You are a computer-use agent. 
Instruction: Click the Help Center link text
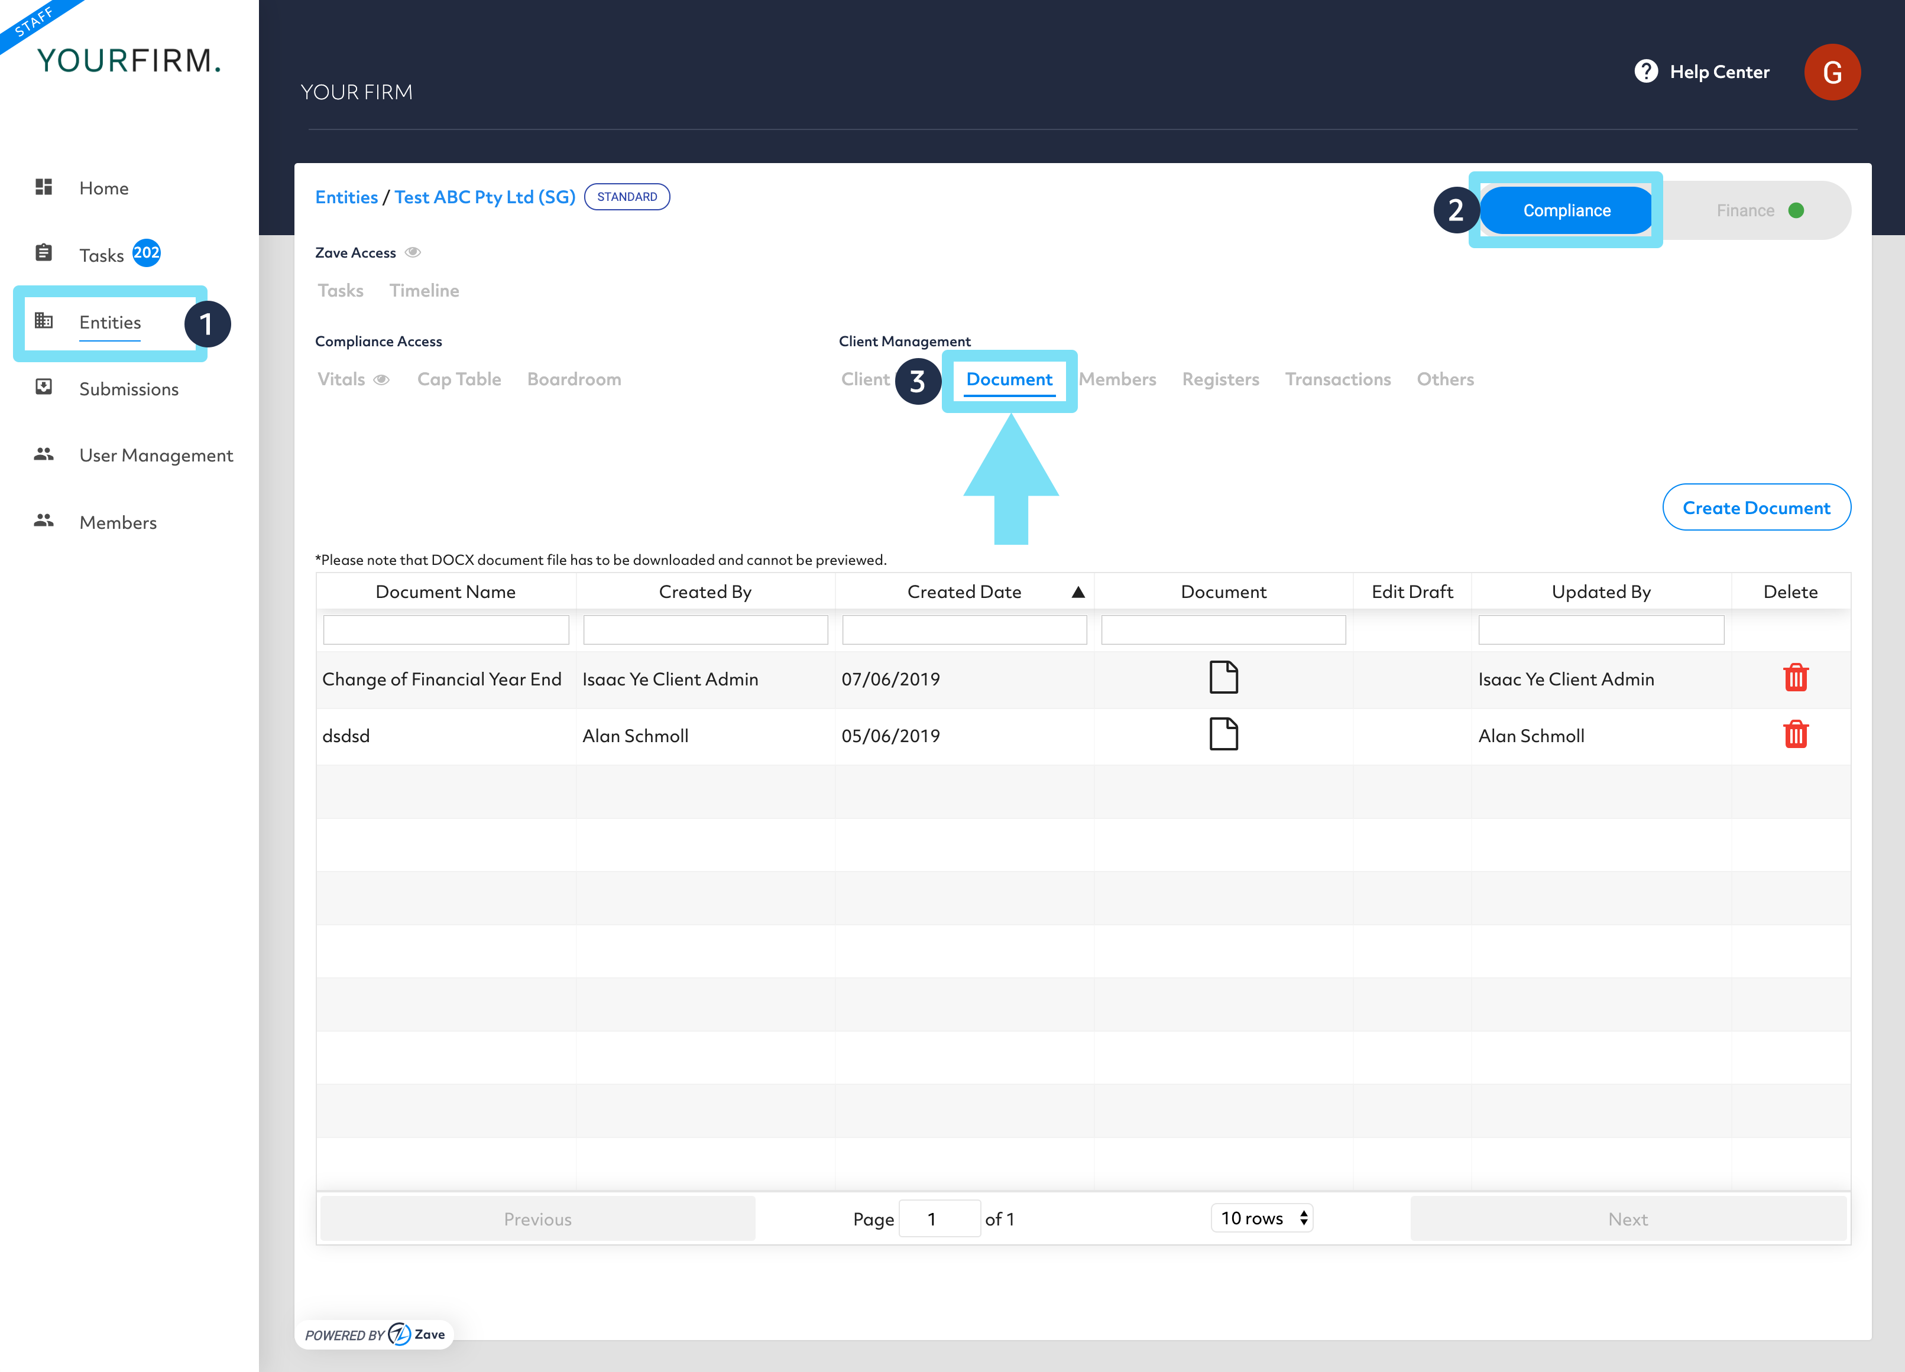(1719, 72)
